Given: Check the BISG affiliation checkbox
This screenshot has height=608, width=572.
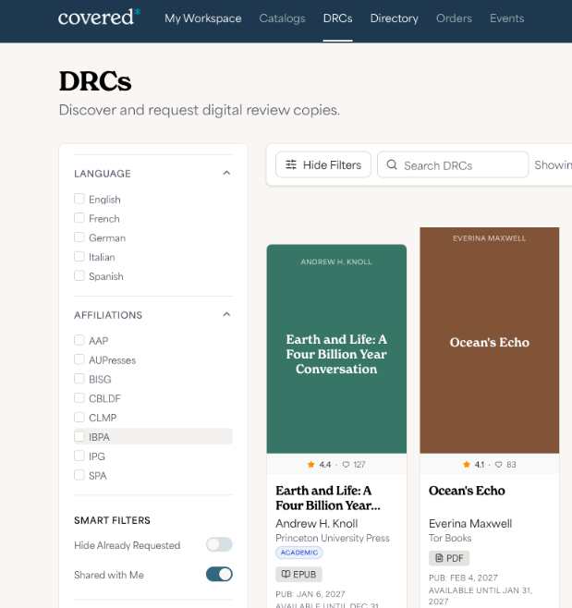Looking at the screenshot, I should [79, 379].
